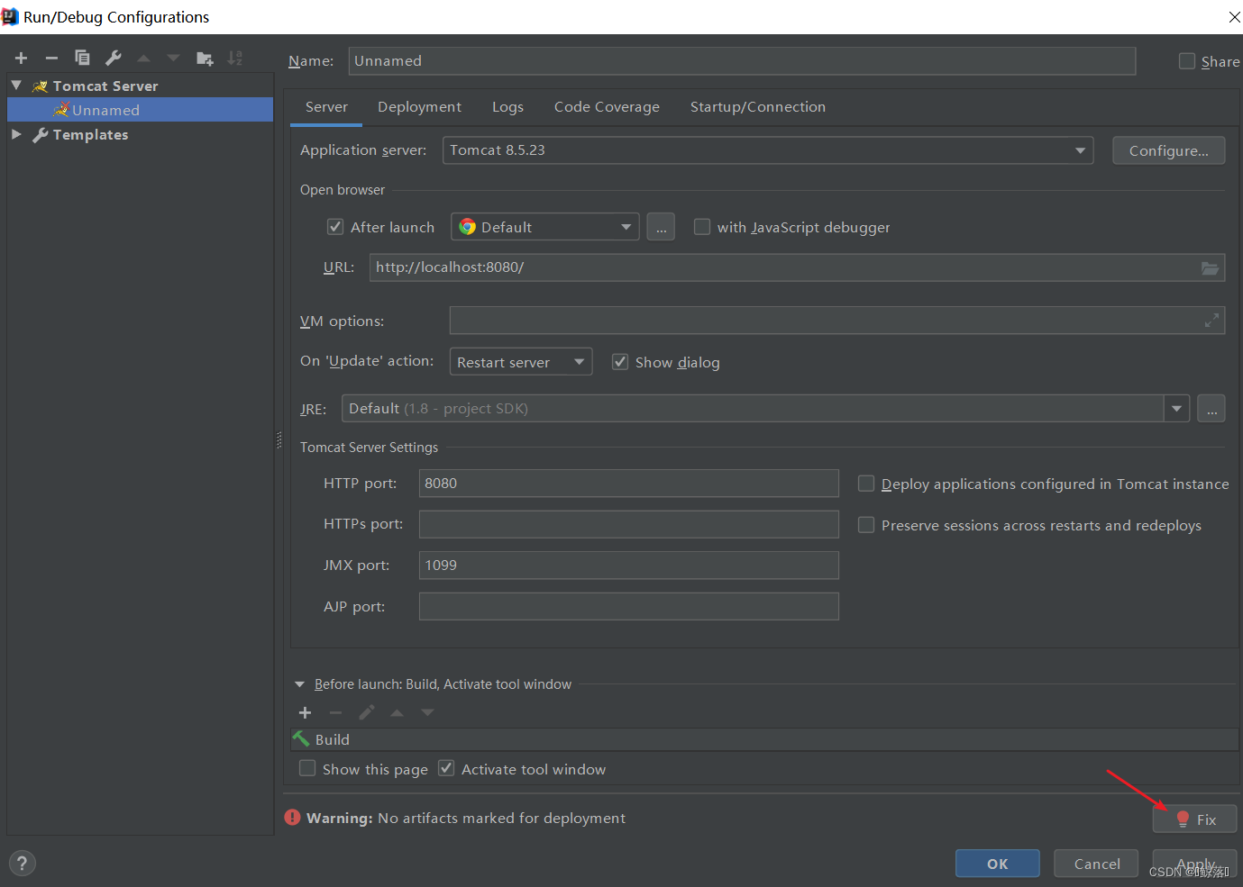
Task: Click JRE browse ellipsis button
Action: (x=1211, y=409)
